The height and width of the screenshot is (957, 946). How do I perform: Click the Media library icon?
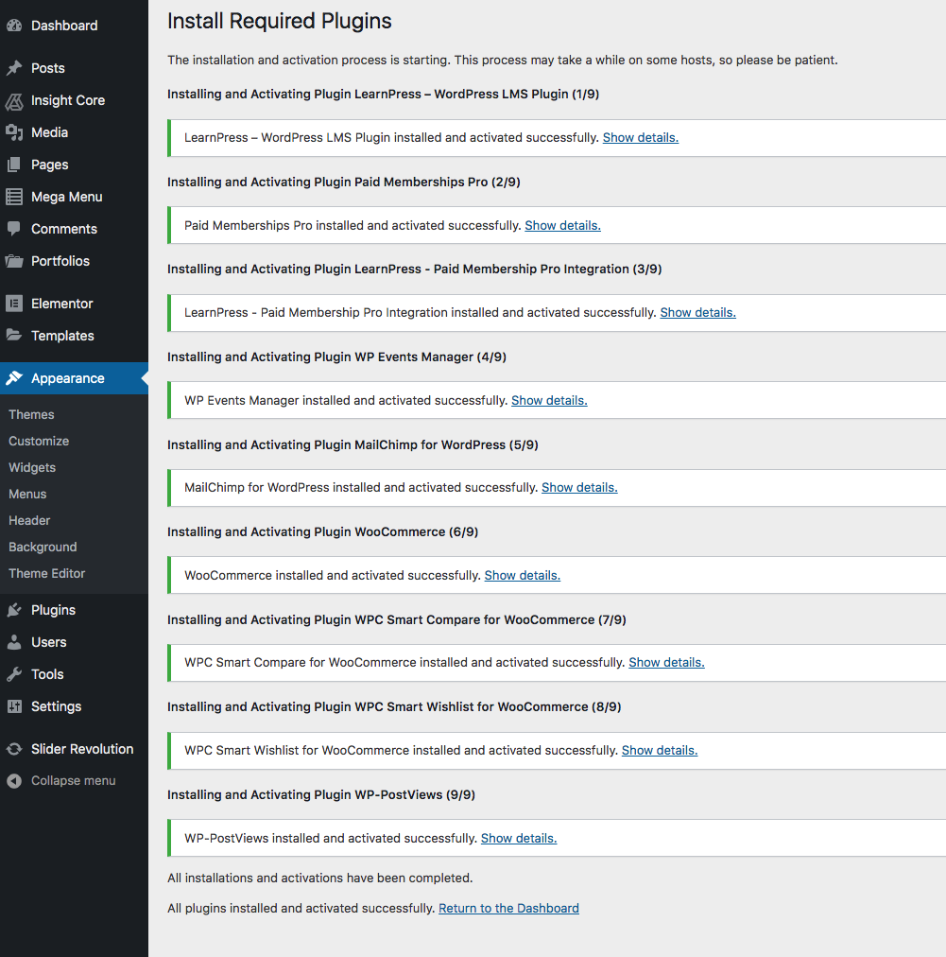pyautogui.click(x=14, y=132)
